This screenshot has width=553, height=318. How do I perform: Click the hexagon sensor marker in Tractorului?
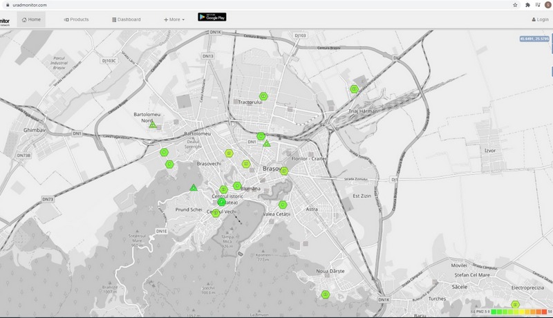263,95
